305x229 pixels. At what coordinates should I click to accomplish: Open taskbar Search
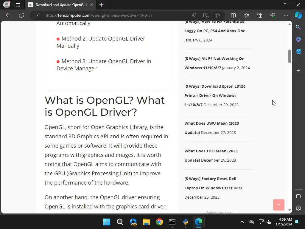click(x=120, y=222)
